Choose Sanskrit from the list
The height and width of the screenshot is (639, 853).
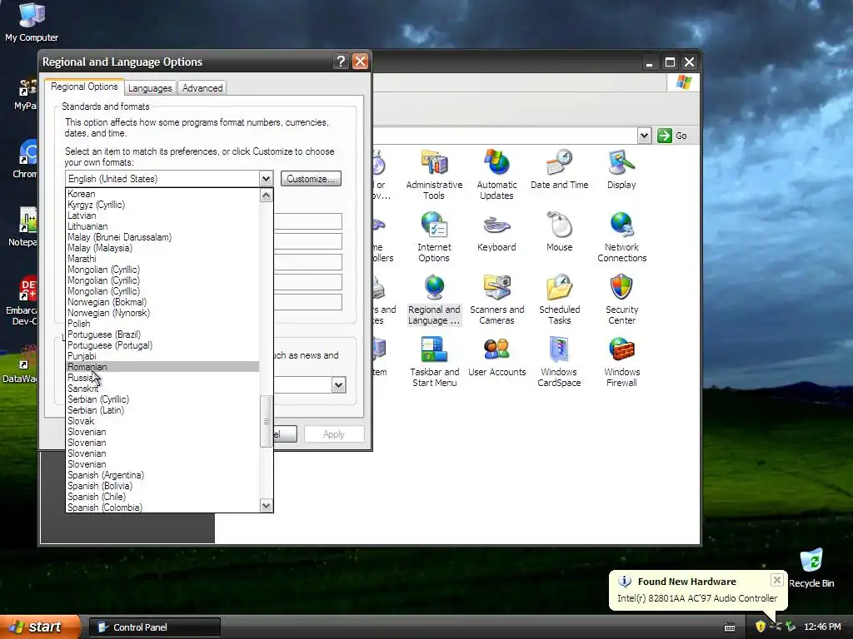pyautogui.click(x=162, y=389)
